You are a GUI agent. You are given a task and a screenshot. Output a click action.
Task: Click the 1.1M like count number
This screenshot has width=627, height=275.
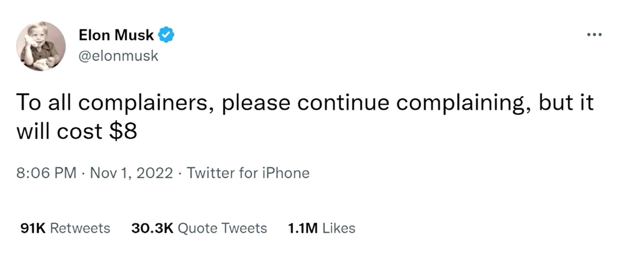click(x=303, y=228)
